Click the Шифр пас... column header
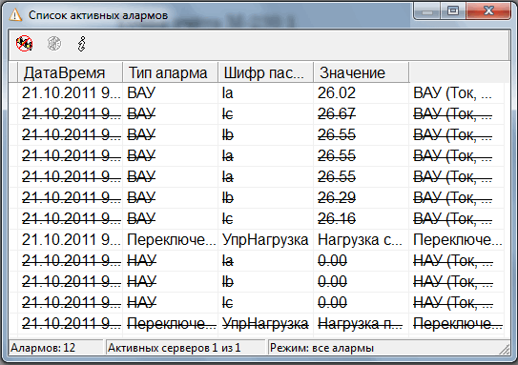This screenshot has height=365, width=518. coord(265,72)
